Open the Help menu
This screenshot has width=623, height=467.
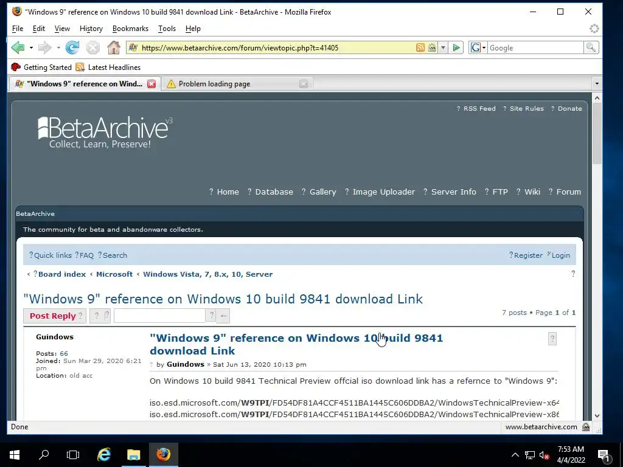pyautogui.click(x=193, y=29)
